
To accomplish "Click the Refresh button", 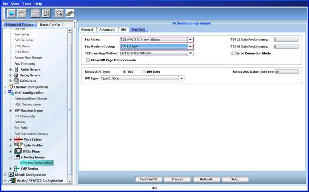I will point(206,179).
